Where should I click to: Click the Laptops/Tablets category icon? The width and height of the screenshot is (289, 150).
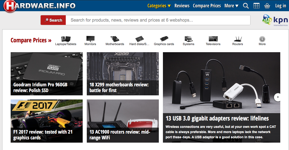click(x=66, y=39)
